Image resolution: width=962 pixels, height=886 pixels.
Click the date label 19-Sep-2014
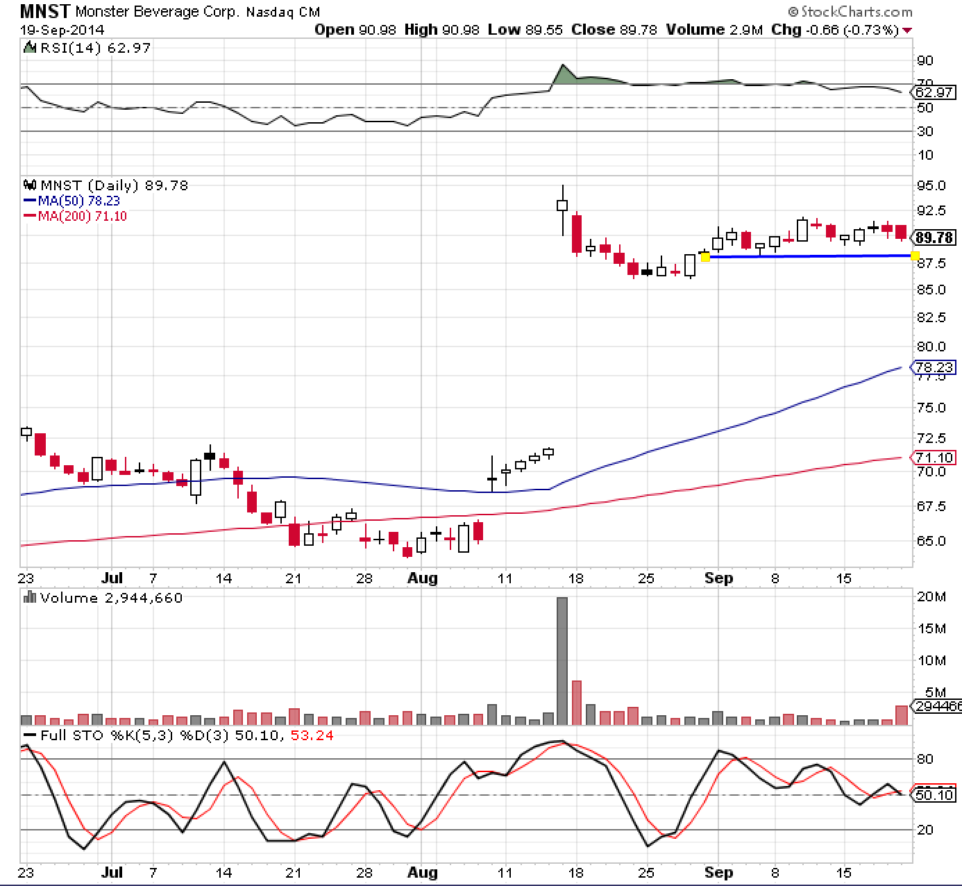pyautogui.click(x=62, y=30)
